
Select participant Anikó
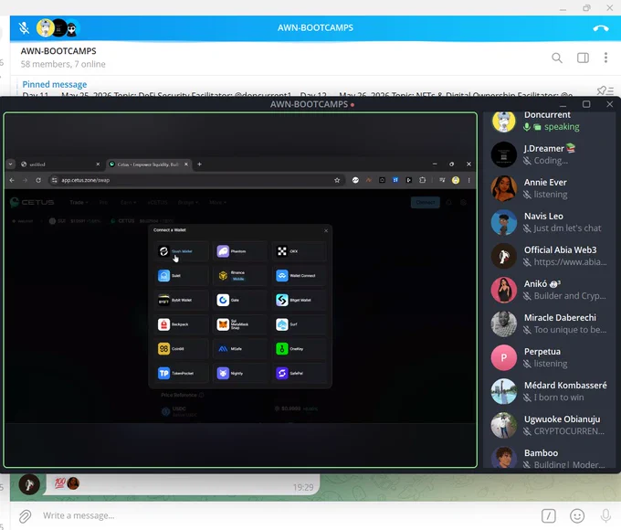click(x=550, y=290)
